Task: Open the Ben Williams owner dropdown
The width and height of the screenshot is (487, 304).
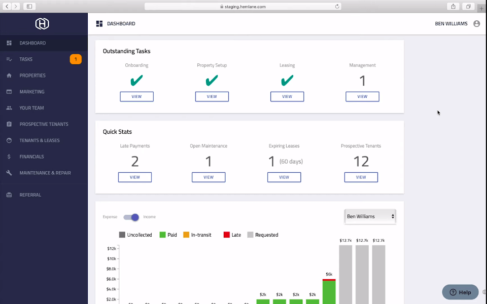Action: coord(370,216)
